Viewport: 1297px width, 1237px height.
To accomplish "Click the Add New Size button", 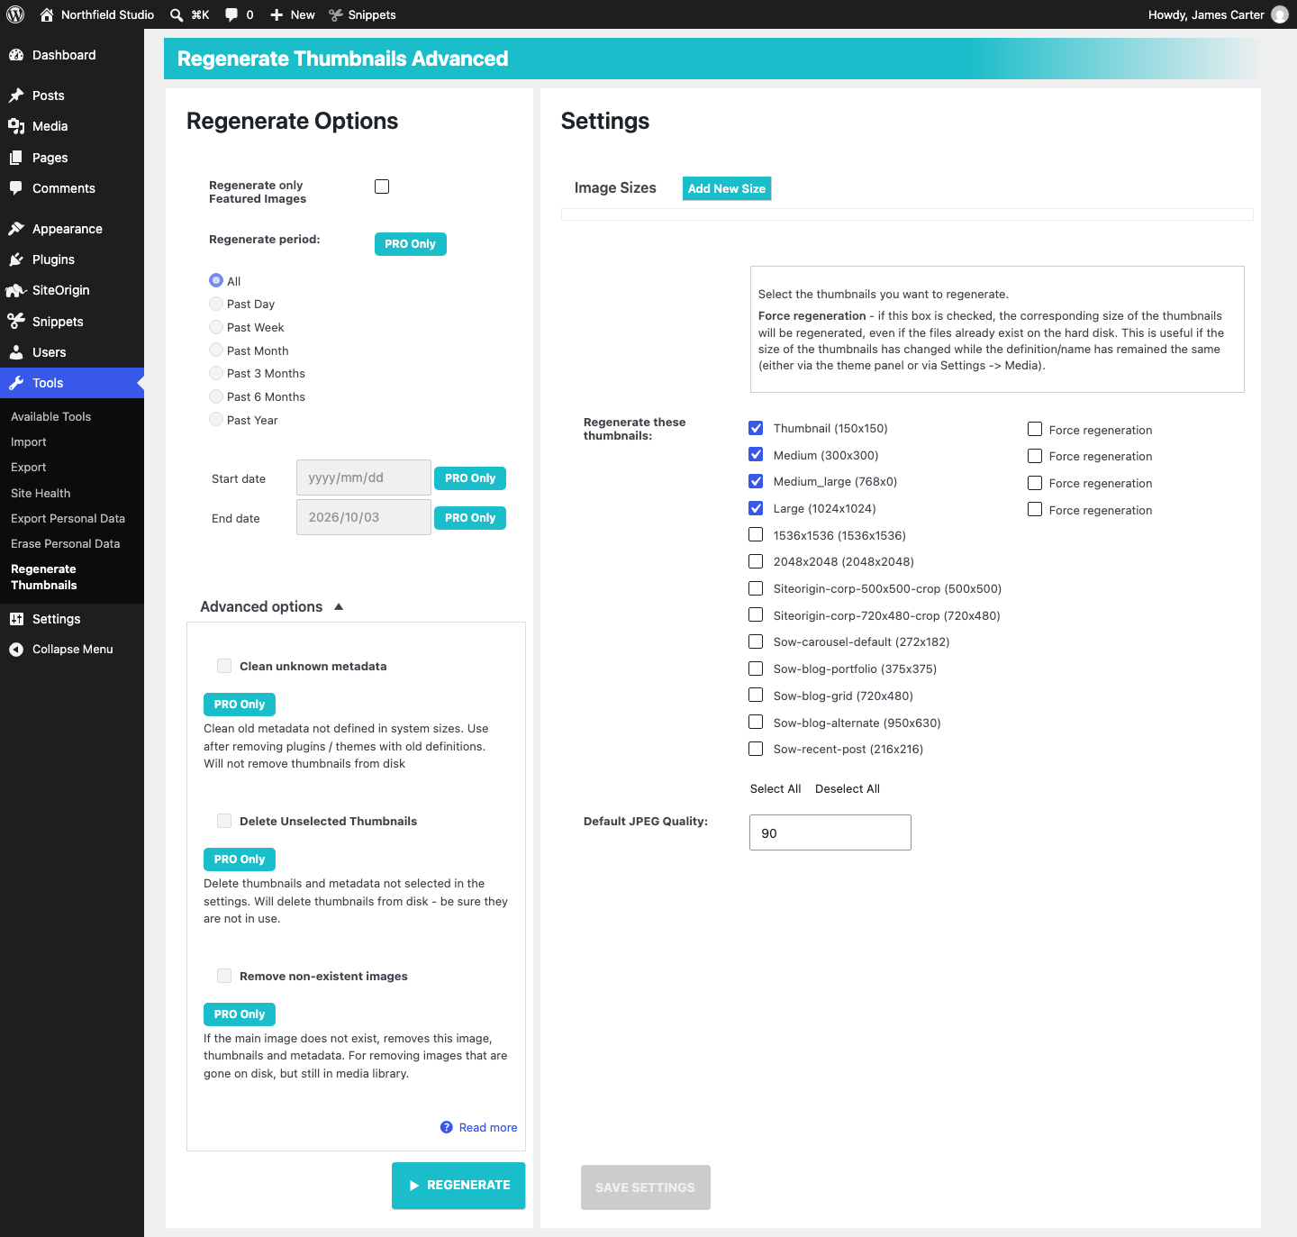I will (x=727, y=188).
